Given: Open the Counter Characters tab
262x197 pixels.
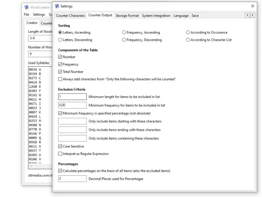Looking at the screenshot, I should 70,15.
